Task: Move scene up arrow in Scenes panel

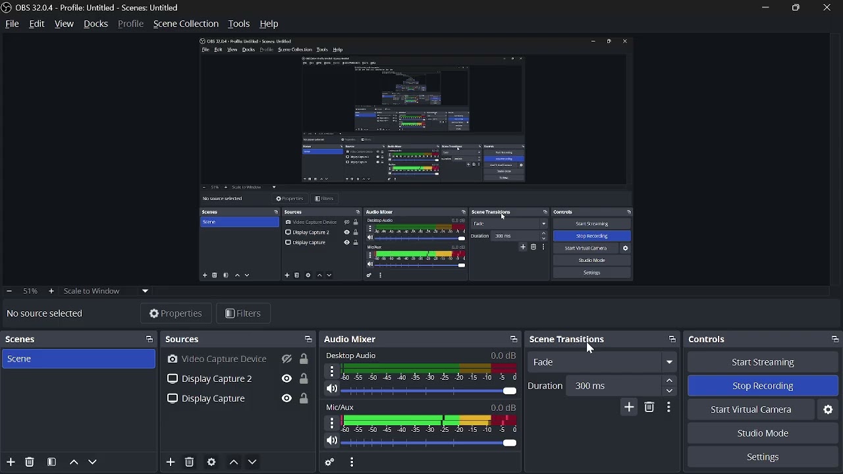Action: pyautogui.click(x=74, y=463)
